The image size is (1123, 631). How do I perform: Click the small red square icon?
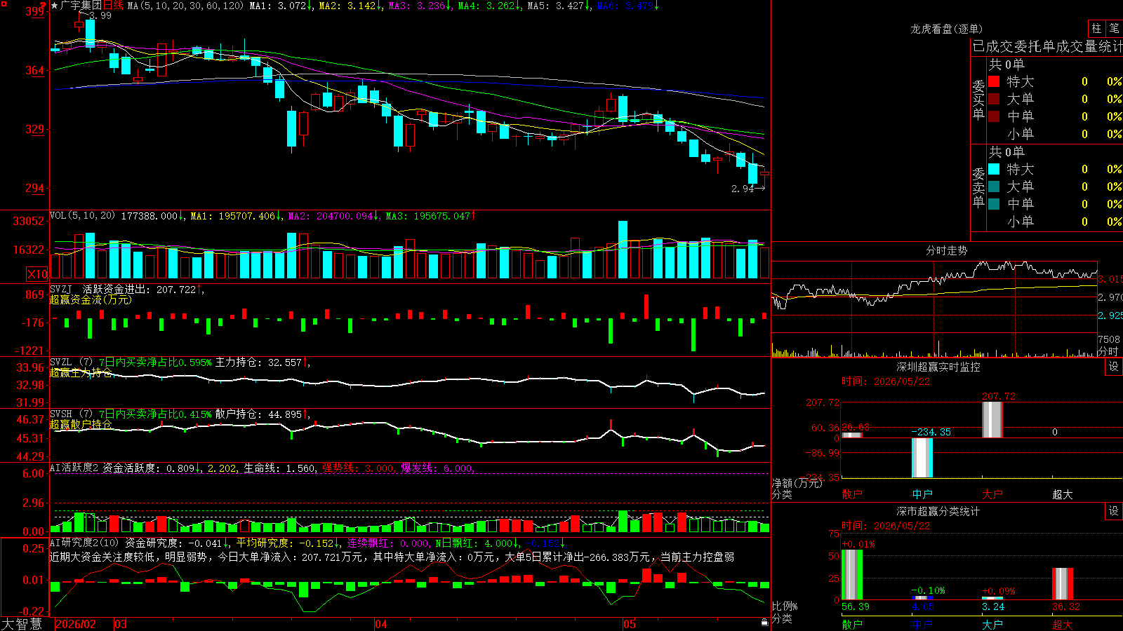(x=4, y=4)
